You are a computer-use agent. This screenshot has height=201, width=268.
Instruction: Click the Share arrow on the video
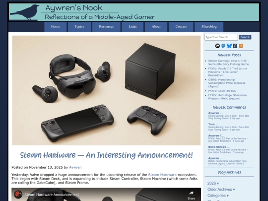pyautogui.click(x=191, y=193)
